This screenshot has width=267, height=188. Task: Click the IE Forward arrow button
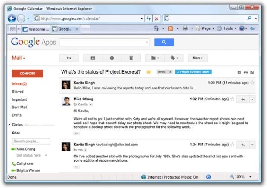coord(21,18)
